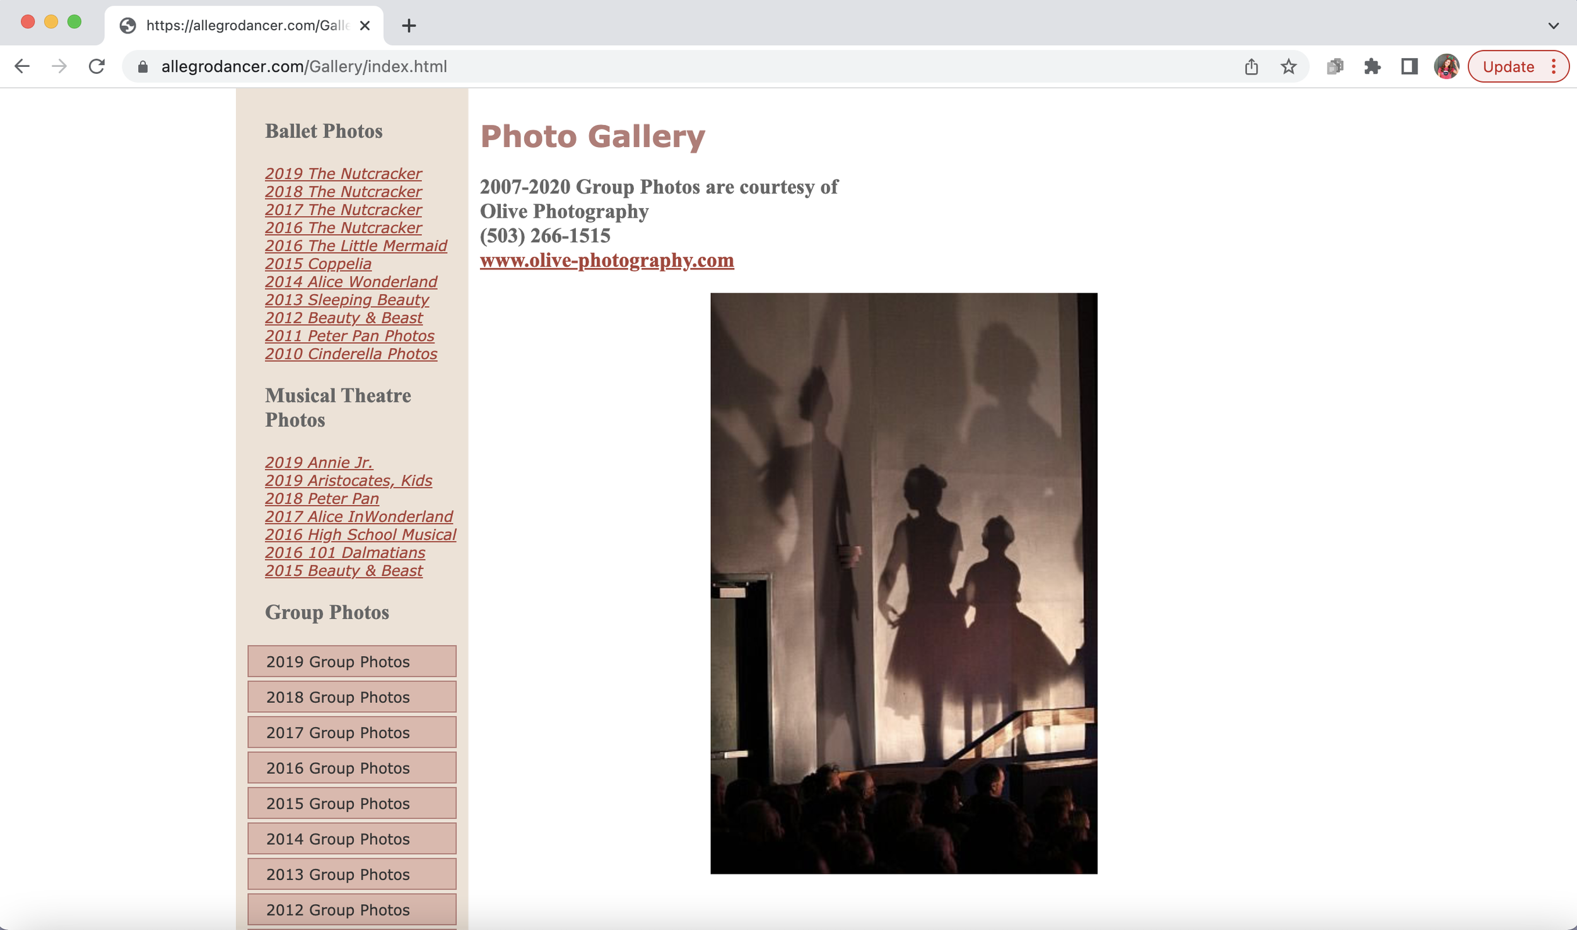This screenshot has width=1577, height=930.
Task: Go back to the previous page
Action: [x=23, y=66]
